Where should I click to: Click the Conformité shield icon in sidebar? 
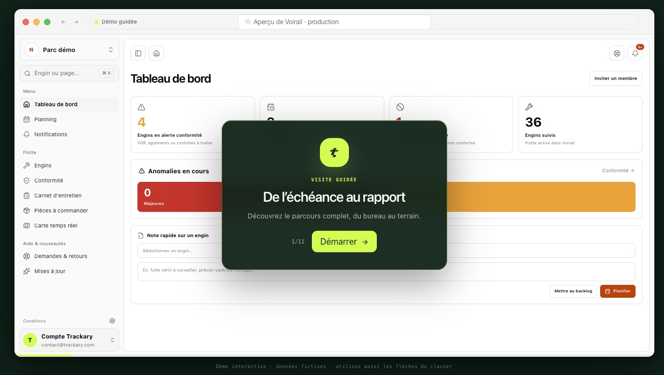27,180
